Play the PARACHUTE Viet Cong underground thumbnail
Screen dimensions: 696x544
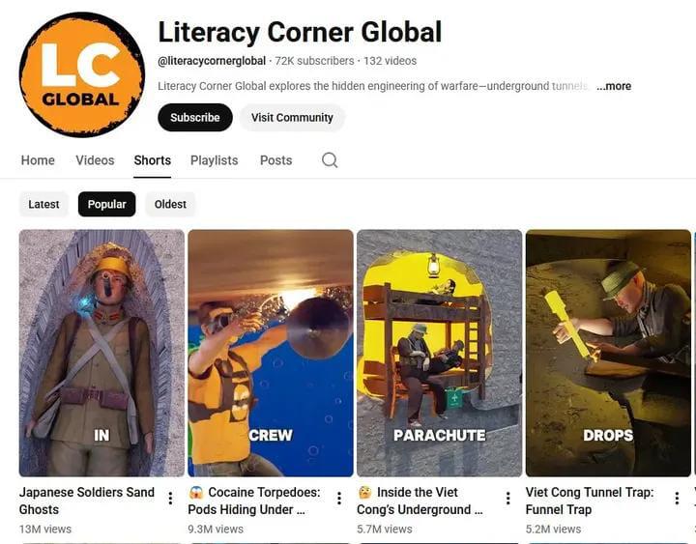coord(440,354)
